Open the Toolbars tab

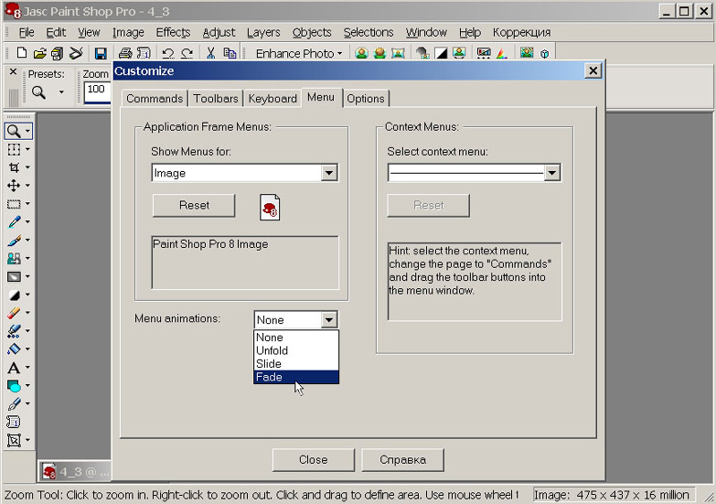pos(216,98)
